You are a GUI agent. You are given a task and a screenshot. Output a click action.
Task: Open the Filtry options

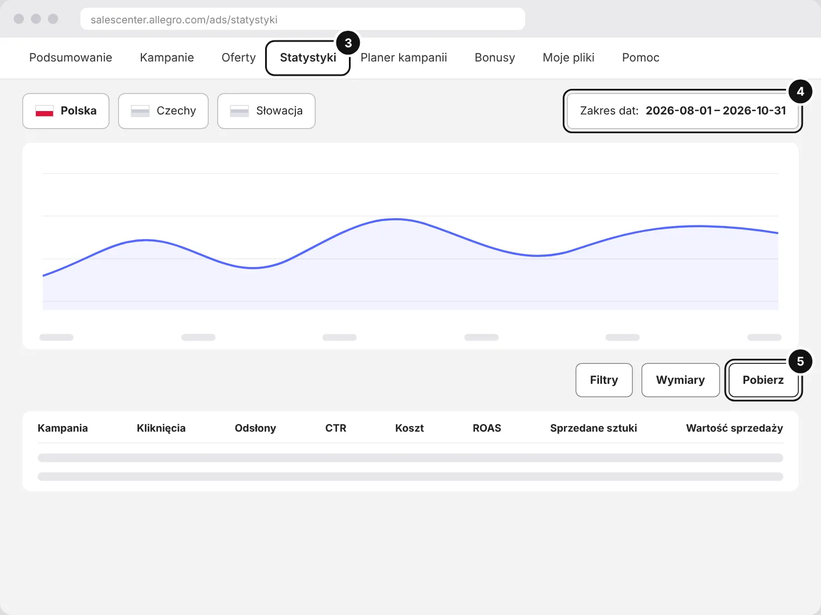tap(604, 380)
